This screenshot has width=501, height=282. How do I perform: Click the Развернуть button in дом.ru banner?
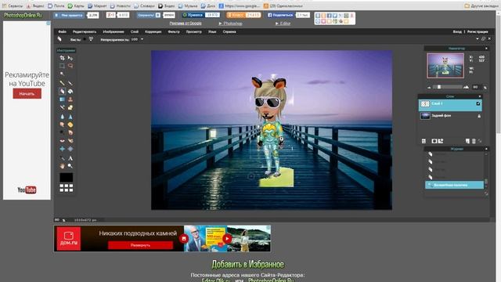(x=140, y=245)
